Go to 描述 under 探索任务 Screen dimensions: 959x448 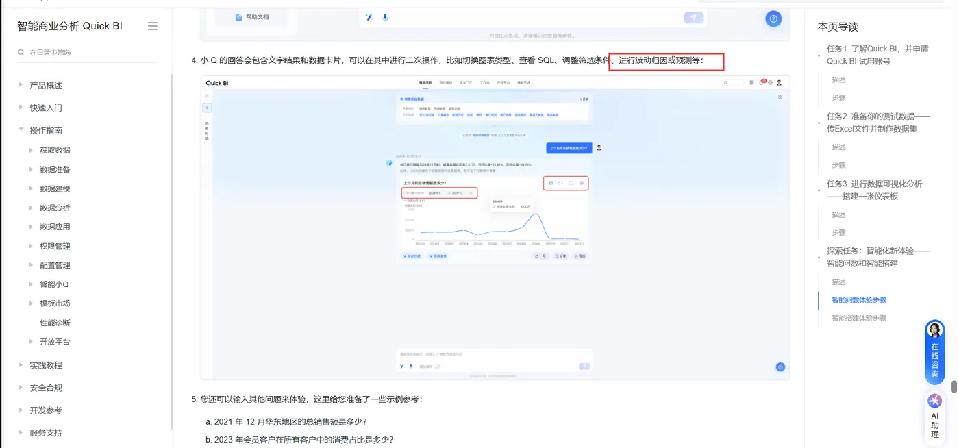pyautogui.click(x=839, y=282)
